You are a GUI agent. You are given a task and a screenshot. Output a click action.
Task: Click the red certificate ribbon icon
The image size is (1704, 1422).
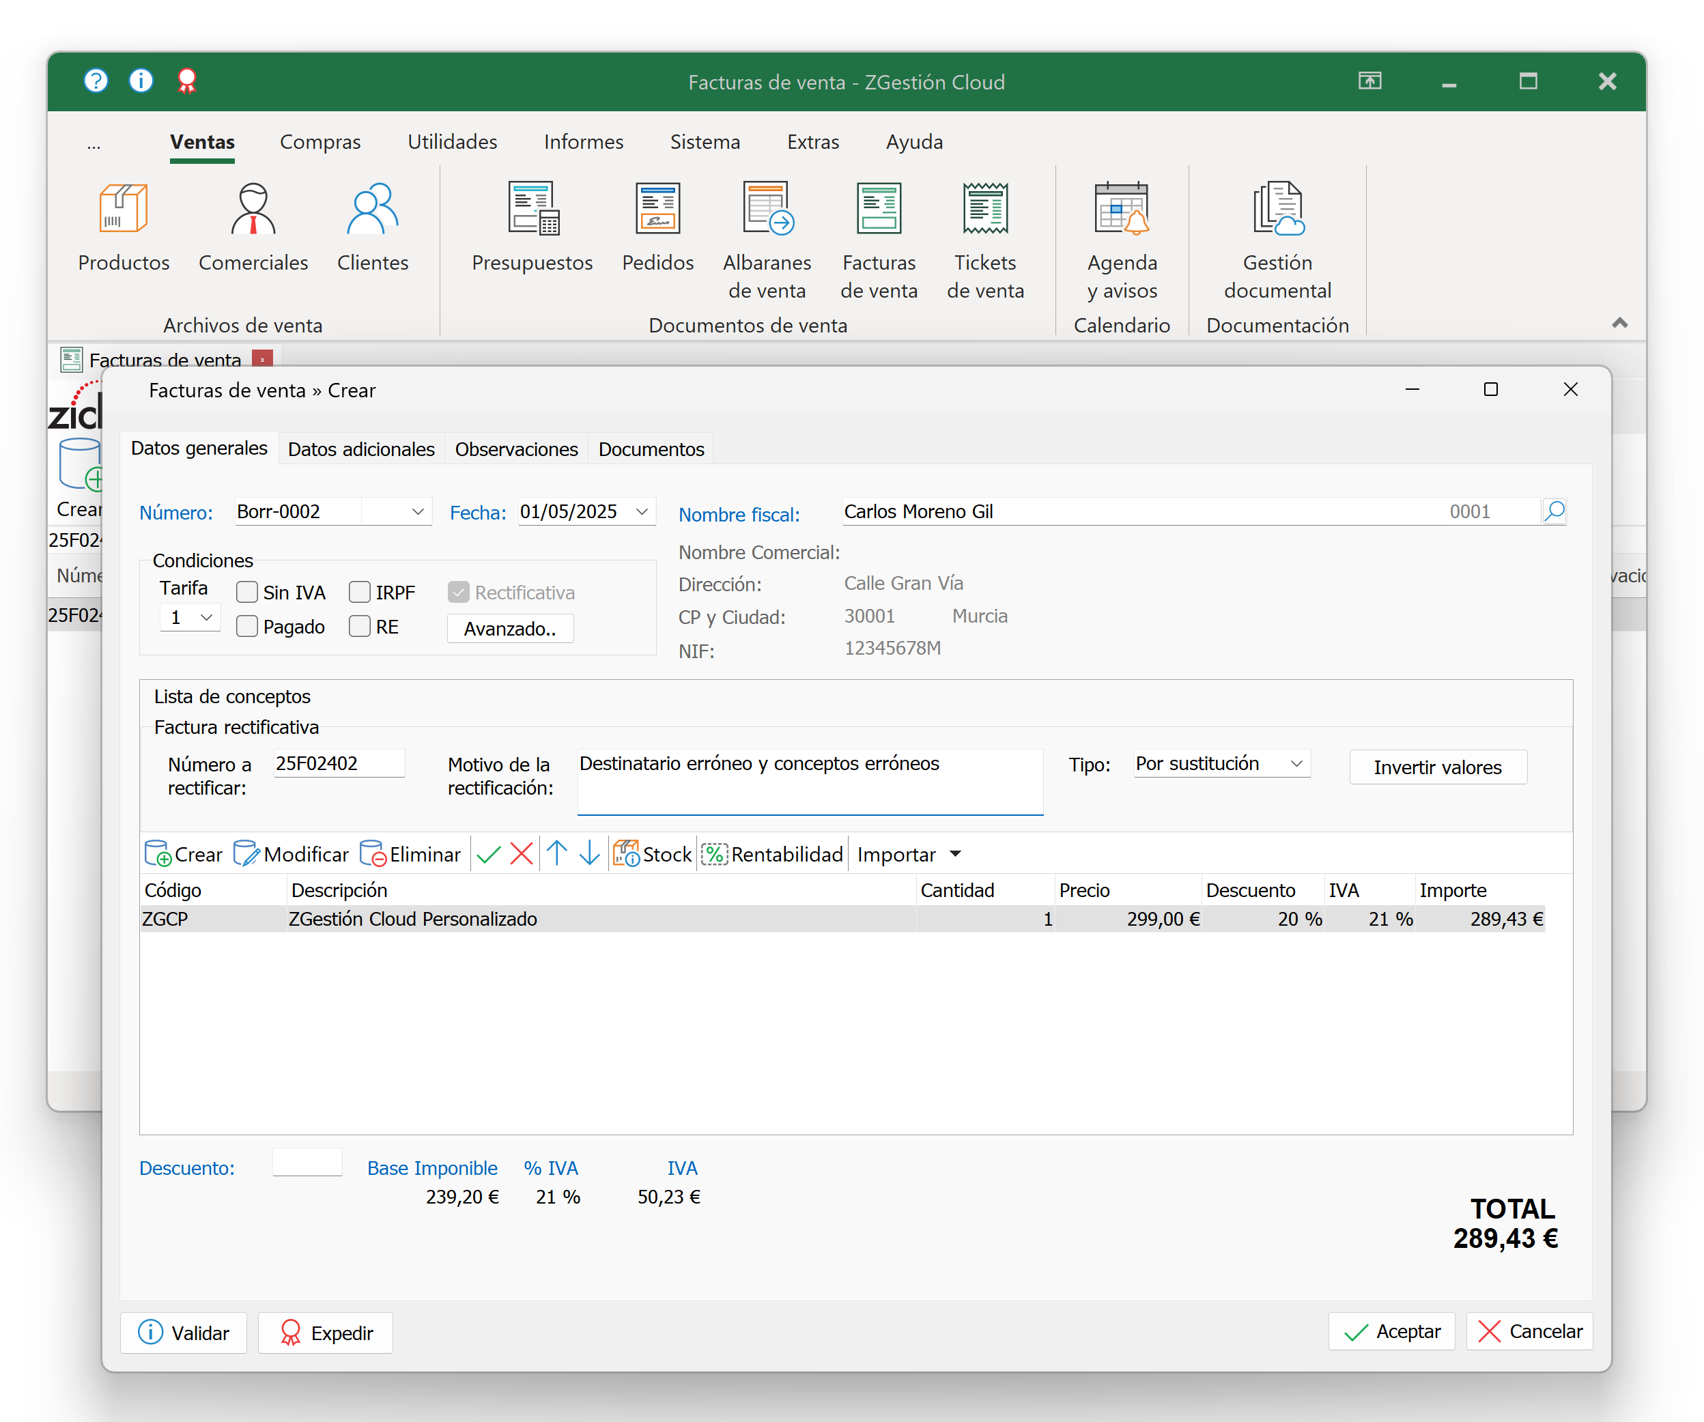tap(186, 81)
